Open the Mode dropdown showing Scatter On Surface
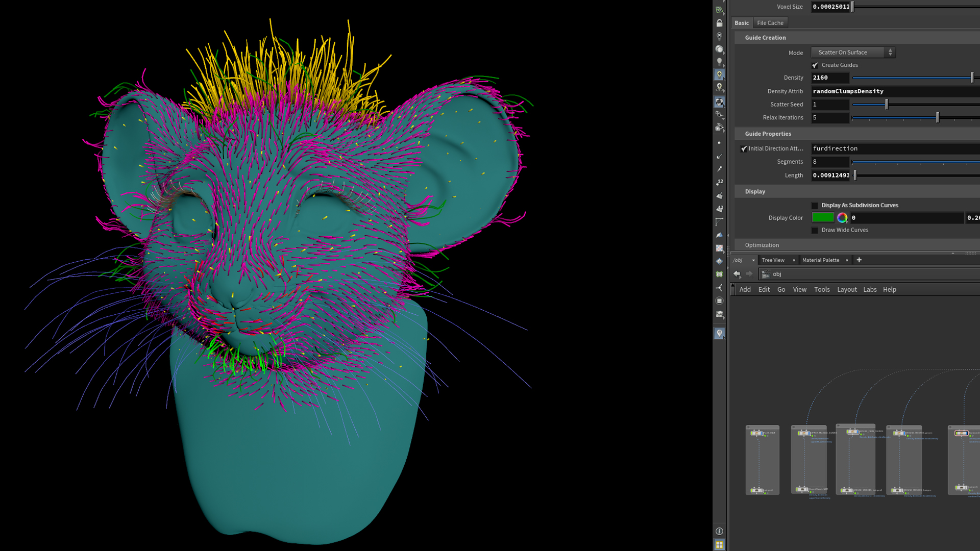 click(852, 53)
